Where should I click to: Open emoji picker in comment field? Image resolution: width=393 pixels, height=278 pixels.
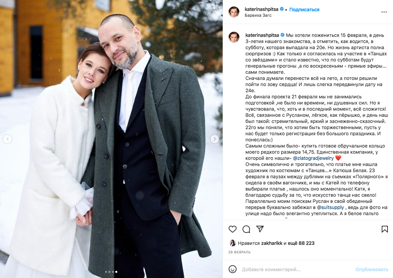[233, 269]
